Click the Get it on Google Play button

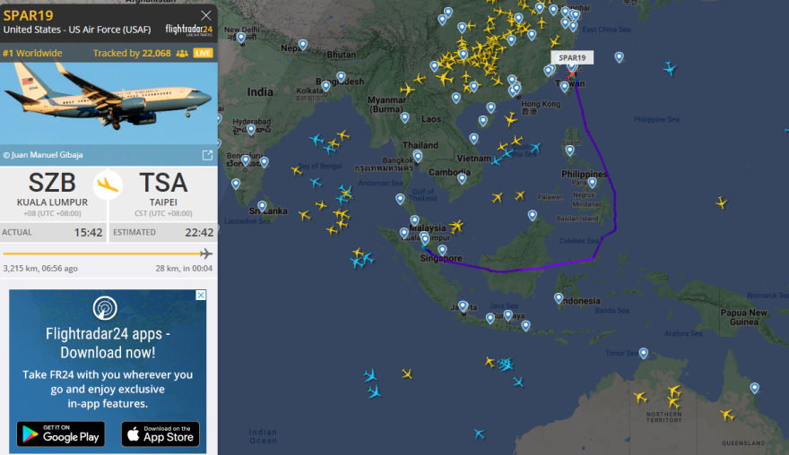(60, 434)
